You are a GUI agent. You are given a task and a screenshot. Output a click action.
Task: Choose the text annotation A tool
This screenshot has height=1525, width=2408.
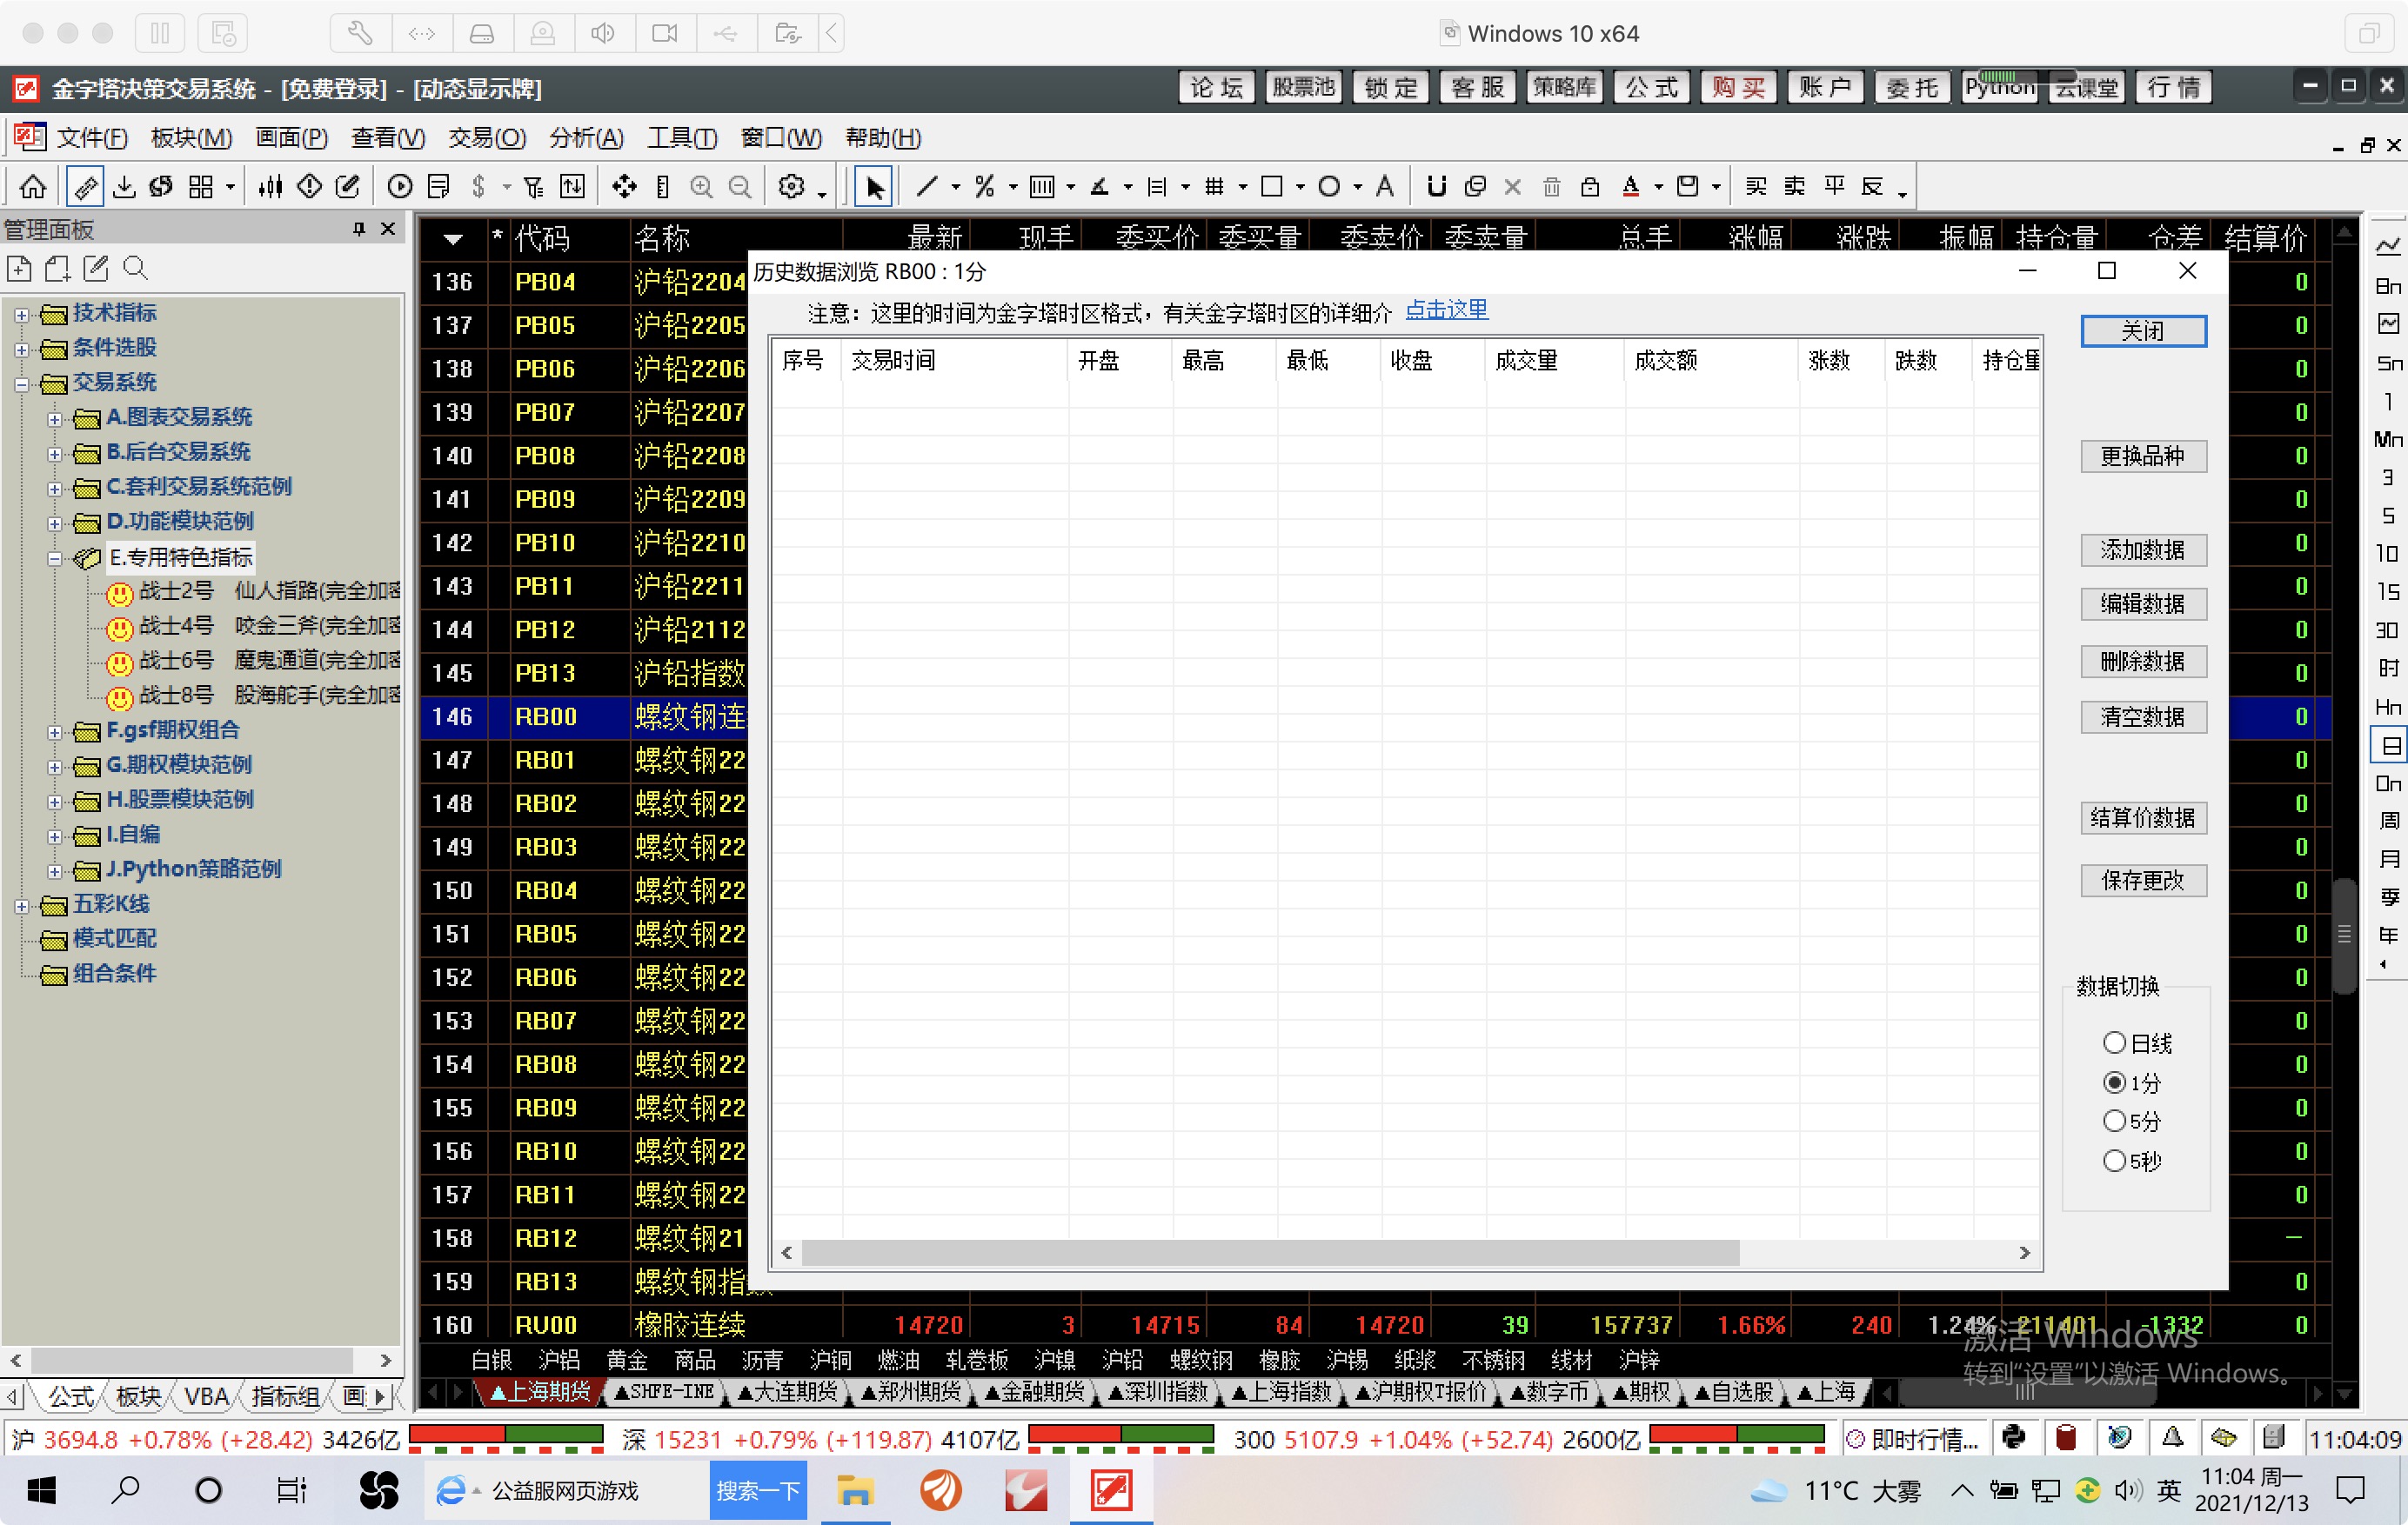tap(1385, 186)
